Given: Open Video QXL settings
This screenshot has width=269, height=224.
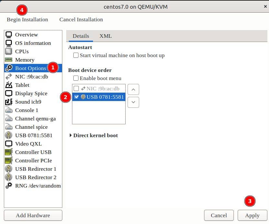Looking at the screenshot, I should [x=33, y=144].
